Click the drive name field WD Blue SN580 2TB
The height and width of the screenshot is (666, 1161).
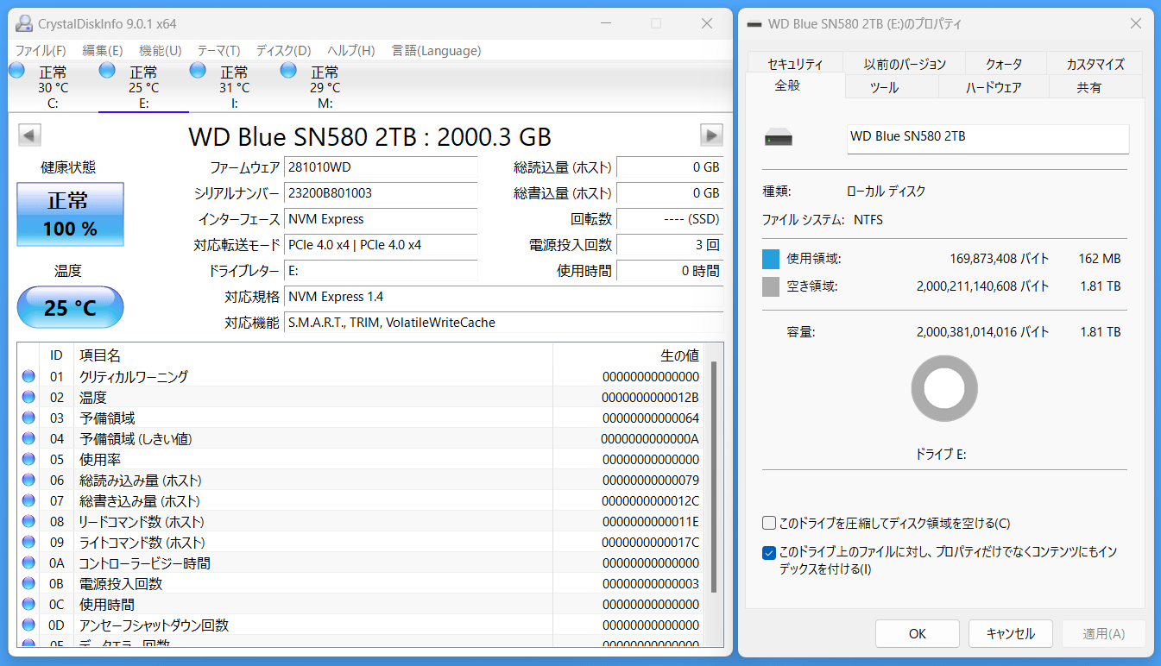point(988,139)
